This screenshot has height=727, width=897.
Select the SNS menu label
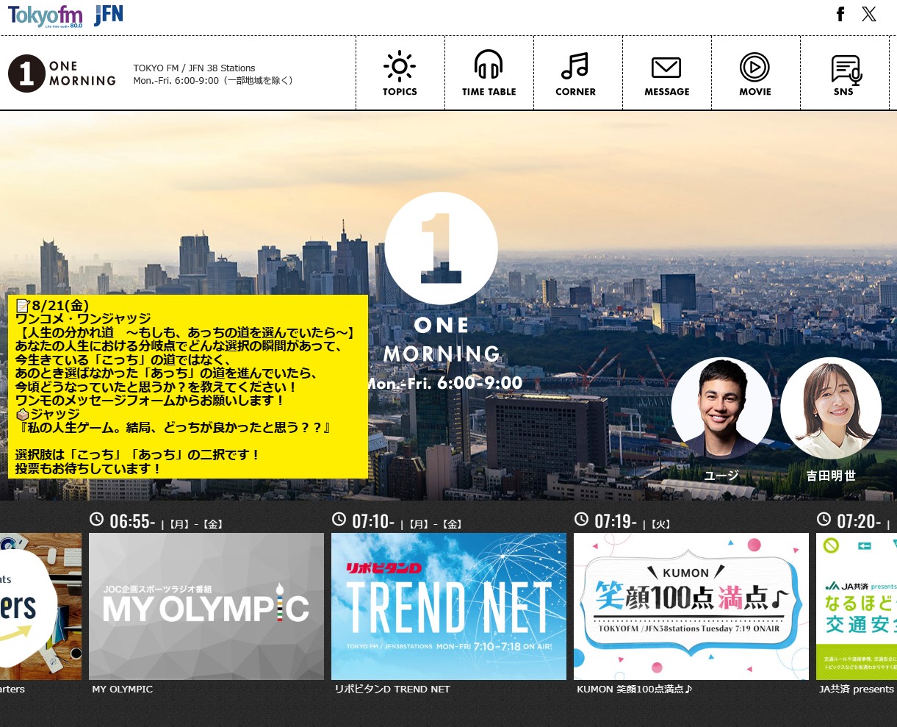(843, 92)
